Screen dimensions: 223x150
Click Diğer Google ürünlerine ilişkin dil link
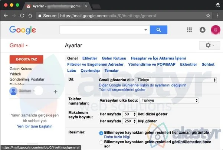coord(142,85)
